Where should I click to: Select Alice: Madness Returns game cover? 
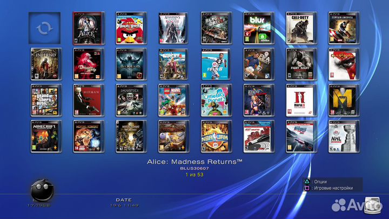point(88,28)
